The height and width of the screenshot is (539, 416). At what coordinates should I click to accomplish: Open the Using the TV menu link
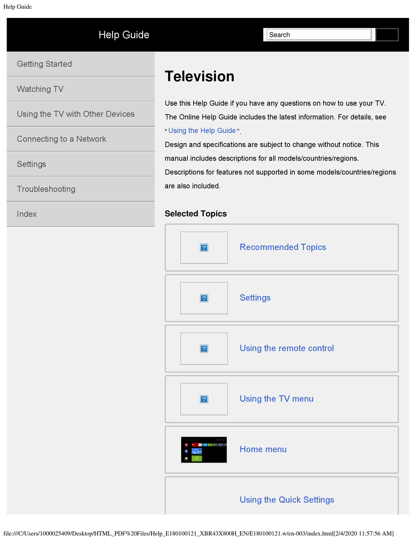click(x=276, y=399)
